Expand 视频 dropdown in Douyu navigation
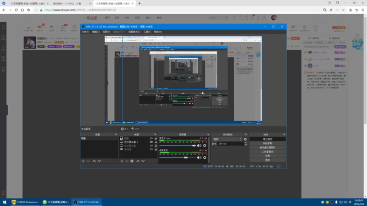The width and height of the screenshot is (367, 206). 138,18
